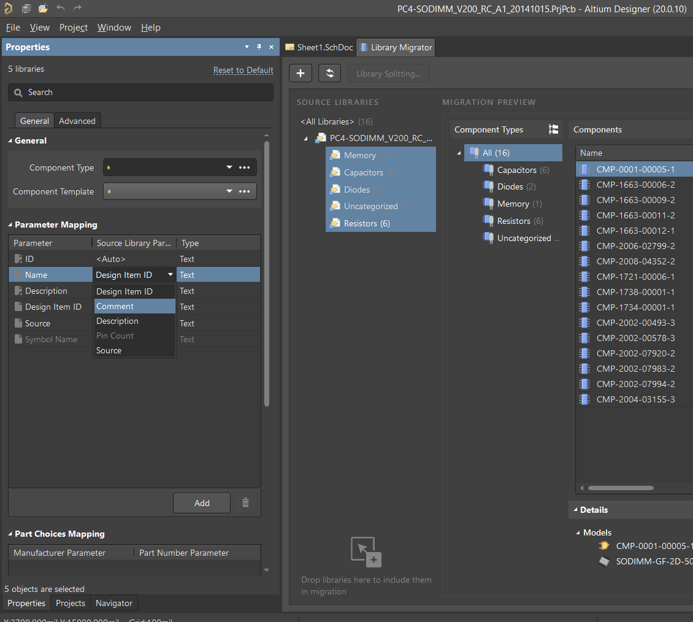Click the Open document icon in toolbar
693x622 pixels.
coord(42,8)
